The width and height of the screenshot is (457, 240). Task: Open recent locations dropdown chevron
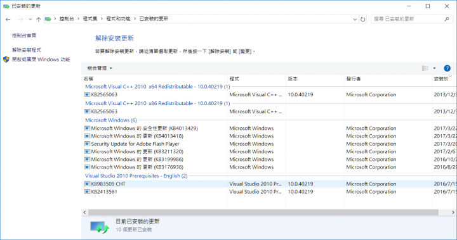coord(30,20)
